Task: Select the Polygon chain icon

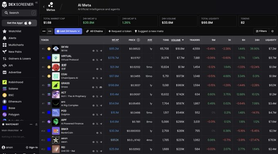Action: tap(4, 114)
